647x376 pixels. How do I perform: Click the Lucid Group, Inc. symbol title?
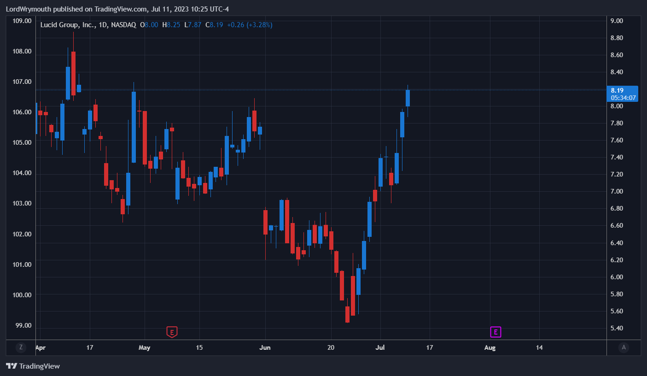pyautogui.click(x=68, y=25)
